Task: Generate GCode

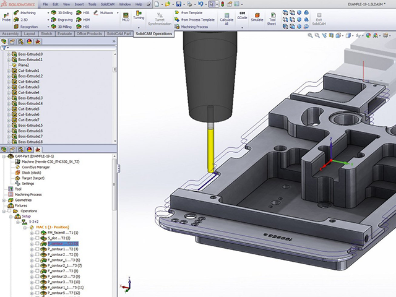Action: point(242,15)
